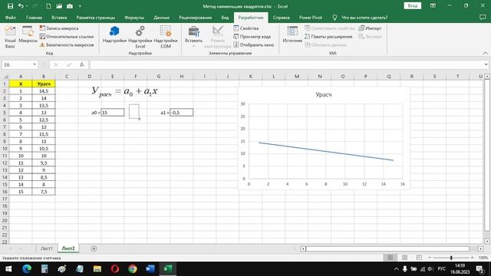Zoom out with the minus button
Image resolution: width=491 pixels, height=276 pixels.
point(430,258)
